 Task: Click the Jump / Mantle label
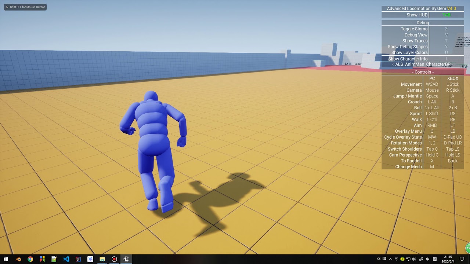pos(408,96)
